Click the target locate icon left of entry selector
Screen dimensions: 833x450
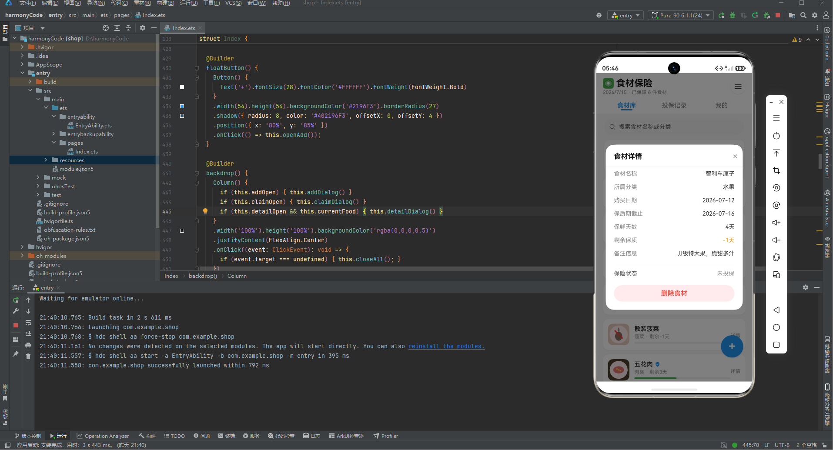click(x=599, y=15)
